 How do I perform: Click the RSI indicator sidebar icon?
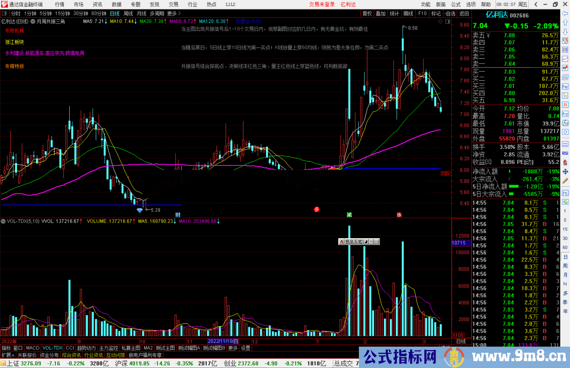pyautogui.click(x=565, y=153)
